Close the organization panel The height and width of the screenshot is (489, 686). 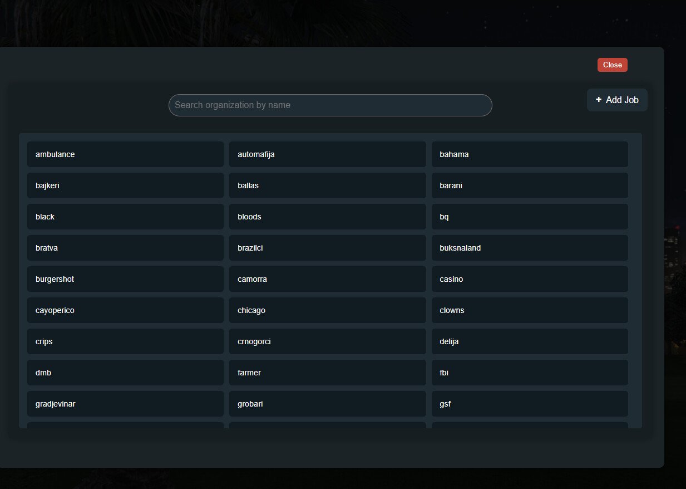(x=612, y=65)
